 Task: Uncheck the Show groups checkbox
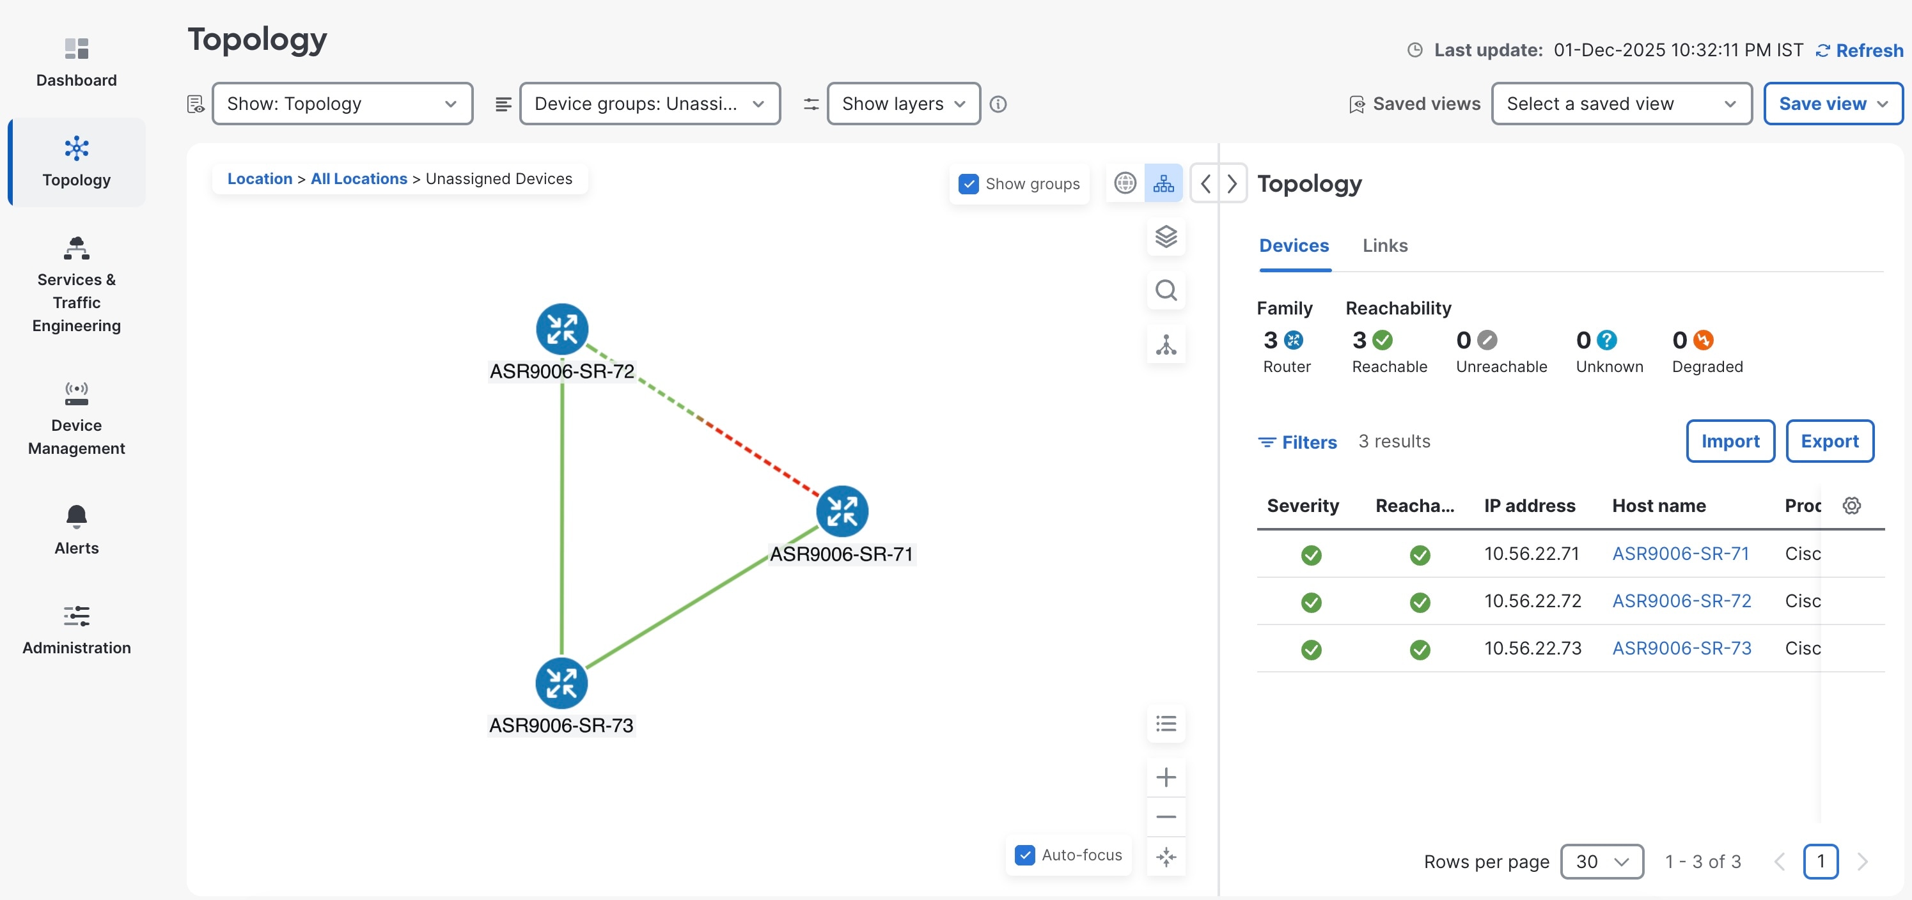coord(969,184)
